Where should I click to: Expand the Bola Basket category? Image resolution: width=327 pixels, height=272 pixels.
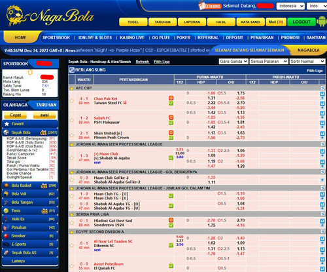[x=30, y=185]
